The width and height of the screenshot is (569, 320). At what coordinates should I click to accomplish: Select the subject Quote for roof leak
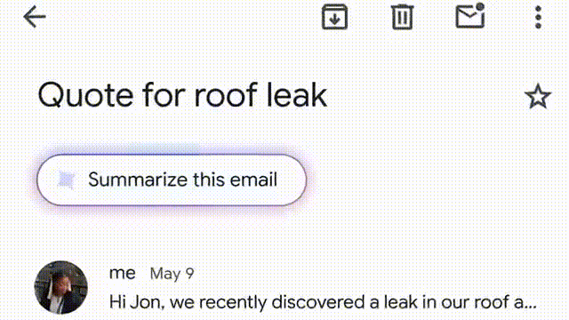click(182, 95)
